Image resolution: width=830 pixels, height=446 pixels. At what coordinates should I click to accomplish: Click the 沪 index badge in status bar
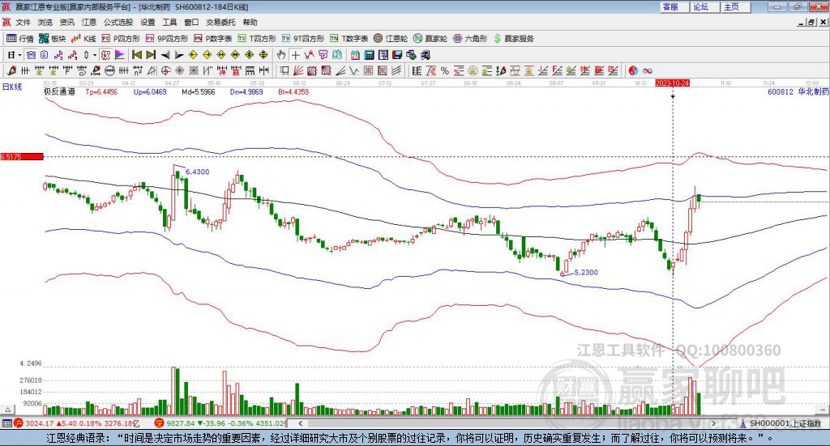coord(19,423)
